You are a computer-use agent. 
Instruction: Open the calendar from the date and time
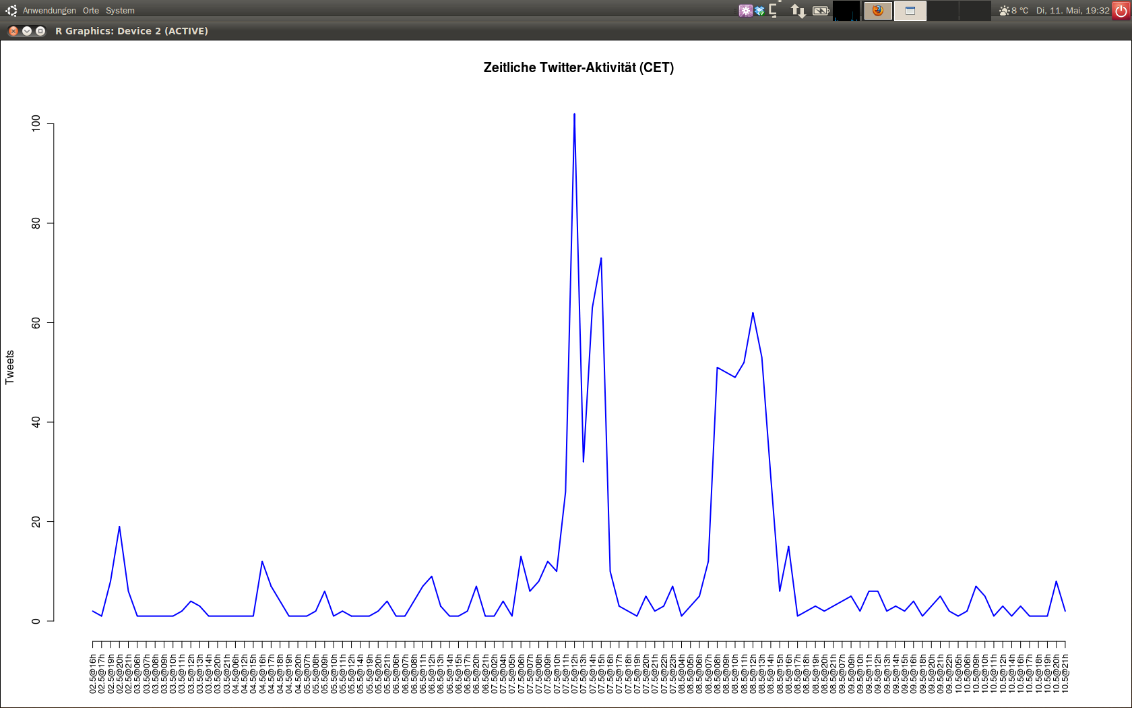1073,11
